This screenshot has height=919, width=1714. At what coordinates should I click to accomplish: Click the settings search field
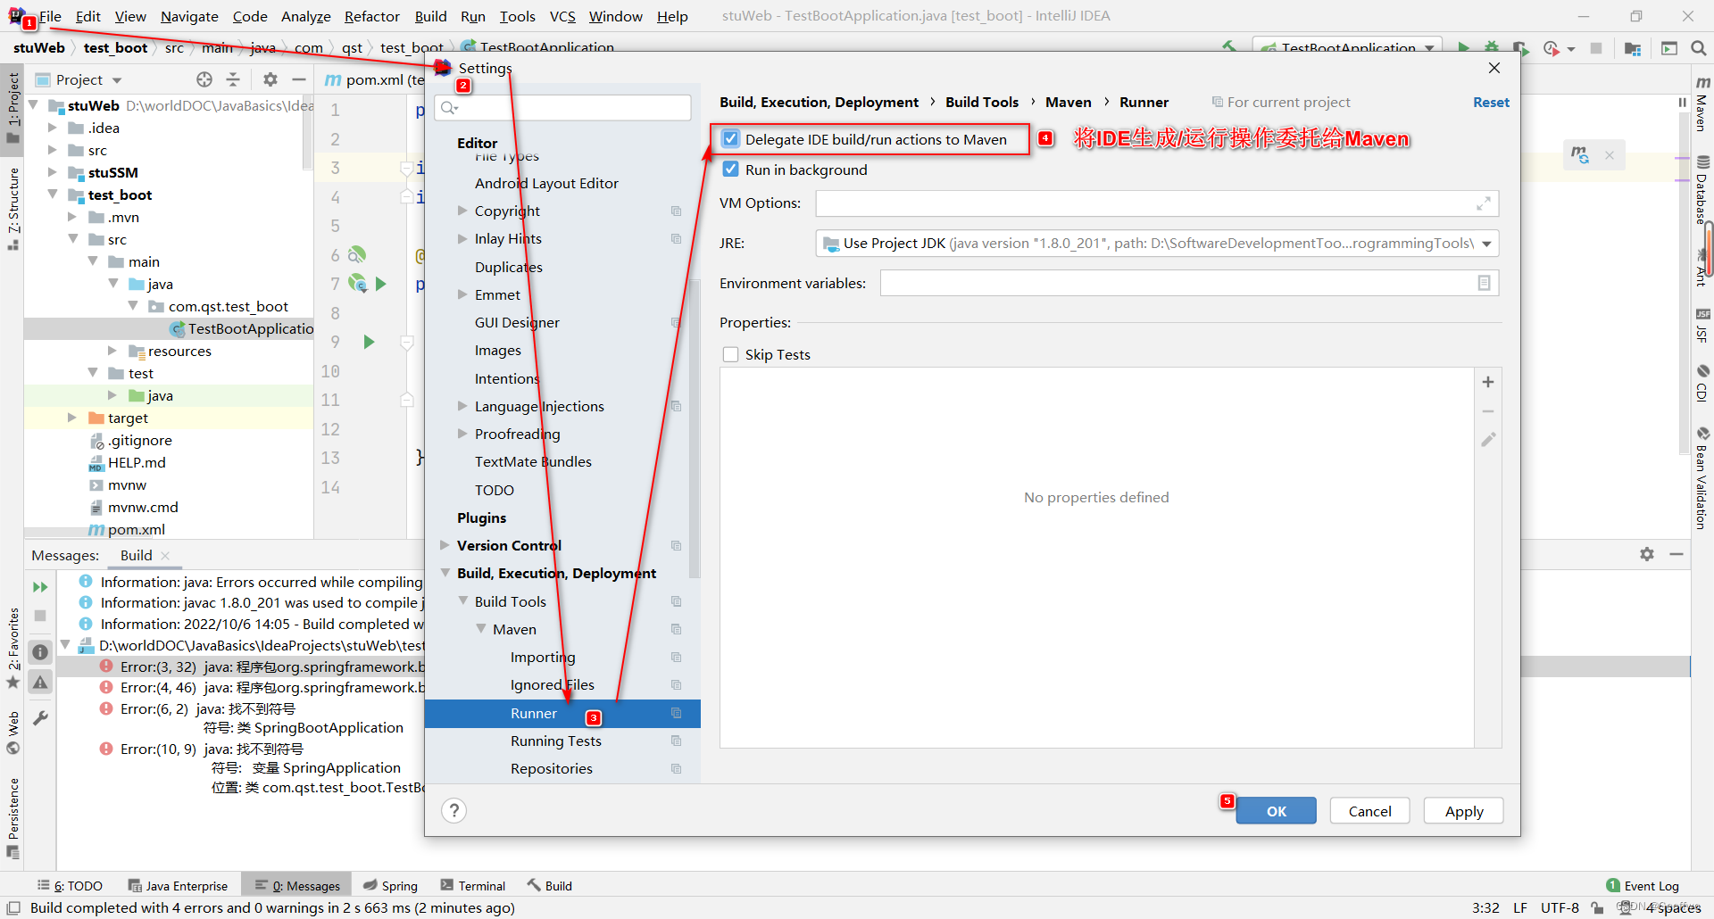point(563,108)
